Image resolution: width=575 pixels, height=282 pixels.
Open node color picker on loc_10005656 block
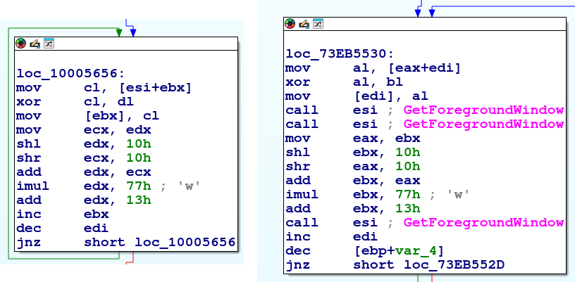(22, 43)
